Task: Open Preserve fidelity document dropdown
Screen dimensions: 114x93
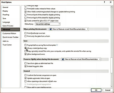Action: coord(81,59)
